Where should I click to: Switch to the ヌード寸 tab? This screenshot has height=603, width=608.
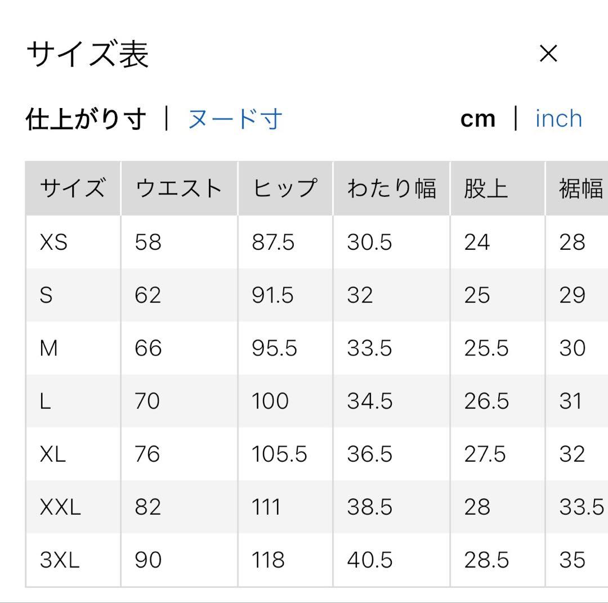coord(235,119)
